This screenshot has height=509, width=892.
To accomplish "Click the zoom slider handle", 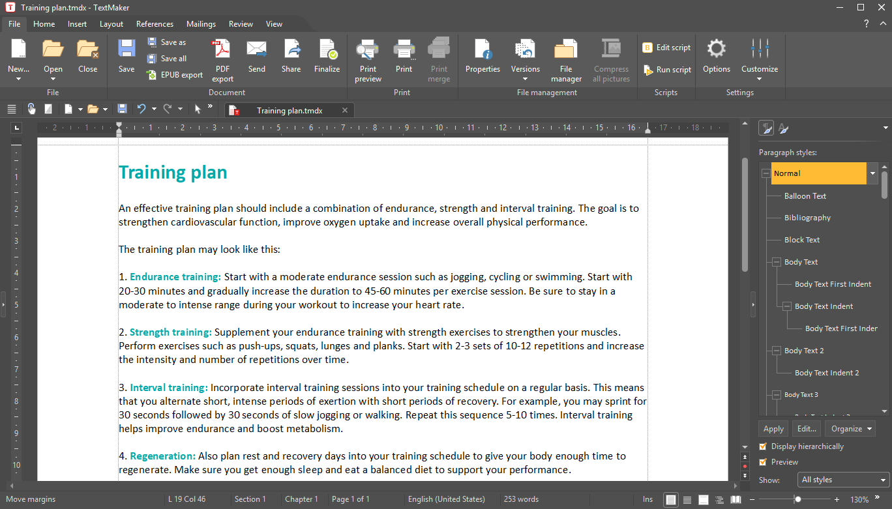I will 797,500.
